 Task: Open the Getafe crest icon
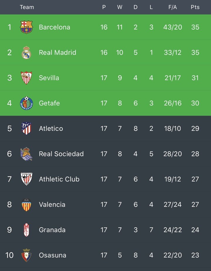[x=26, y=103]
